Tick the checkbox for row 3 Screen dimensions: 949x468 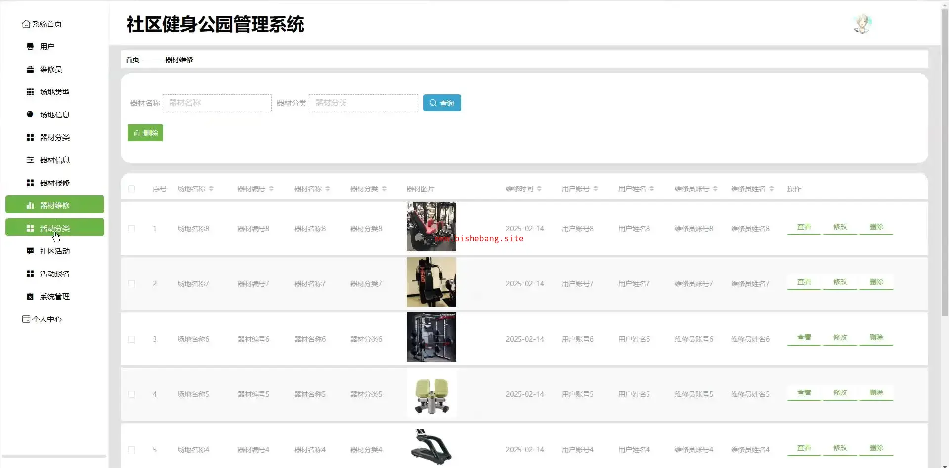tap(131, 339)
